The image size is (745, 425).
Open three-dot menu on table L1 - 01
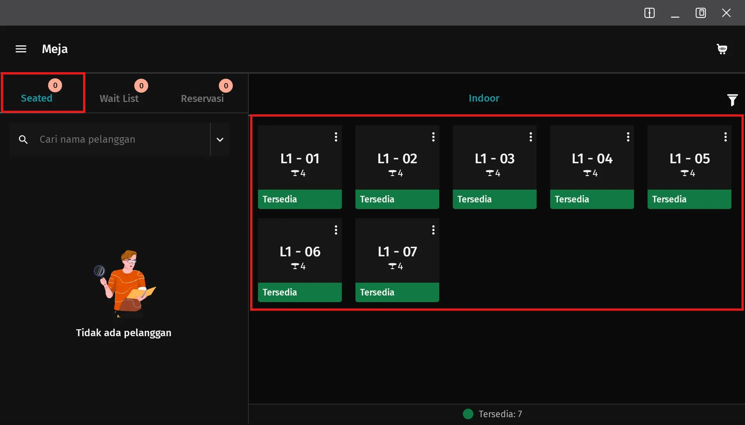point(336,137)
